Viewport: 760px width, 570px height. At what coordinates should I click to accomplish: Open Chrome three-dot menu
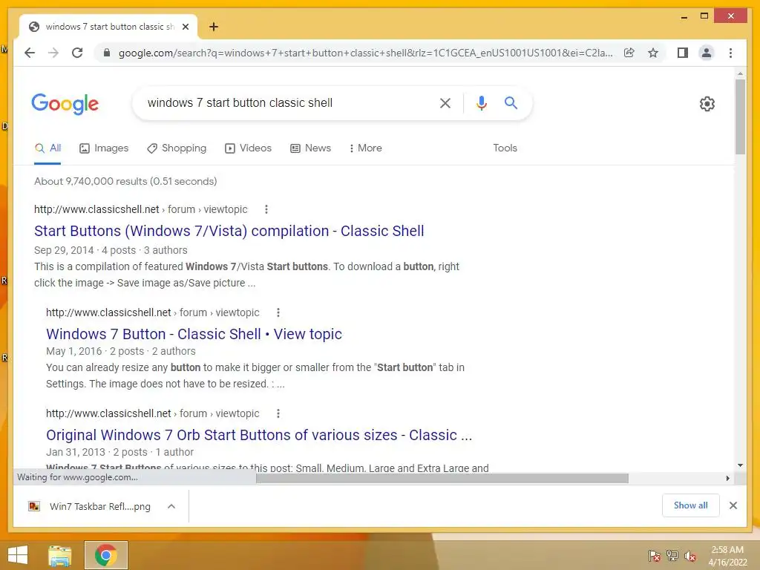coord(730,53)
